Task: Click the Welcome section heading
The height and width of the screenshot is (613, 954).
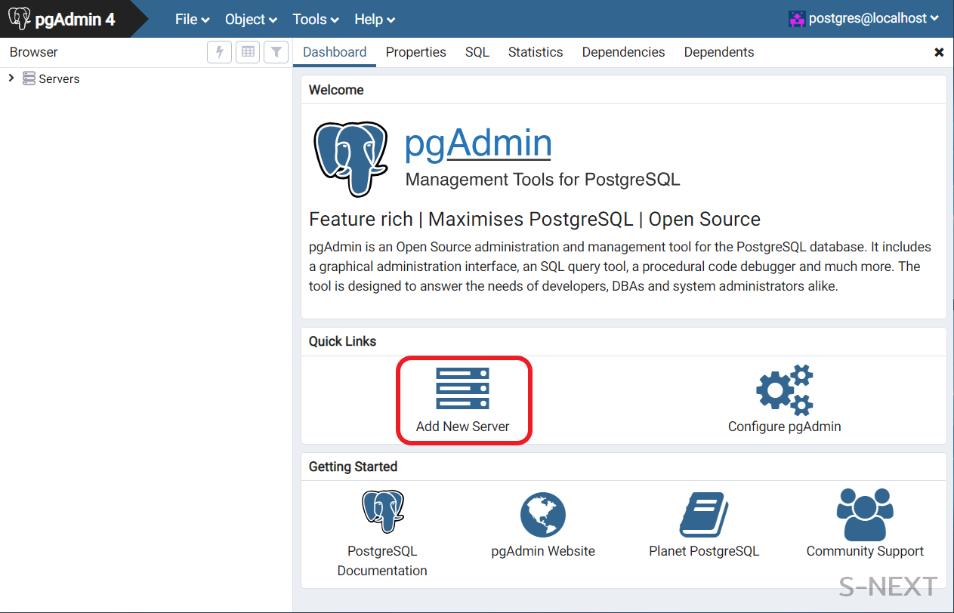Action: 336,90
